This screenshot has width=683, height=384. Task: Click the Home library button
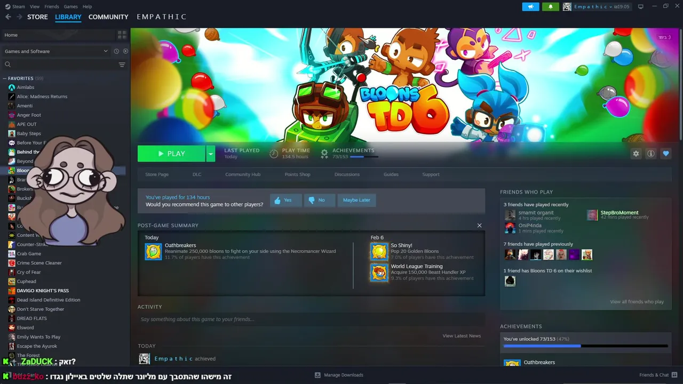point(59,35)
